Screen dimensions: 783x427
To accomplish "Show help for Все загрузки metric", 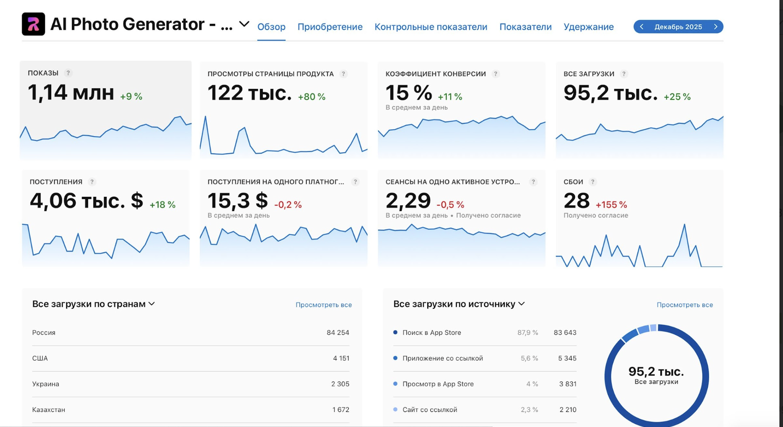I will pyautogui.click(x=624, y=74).
